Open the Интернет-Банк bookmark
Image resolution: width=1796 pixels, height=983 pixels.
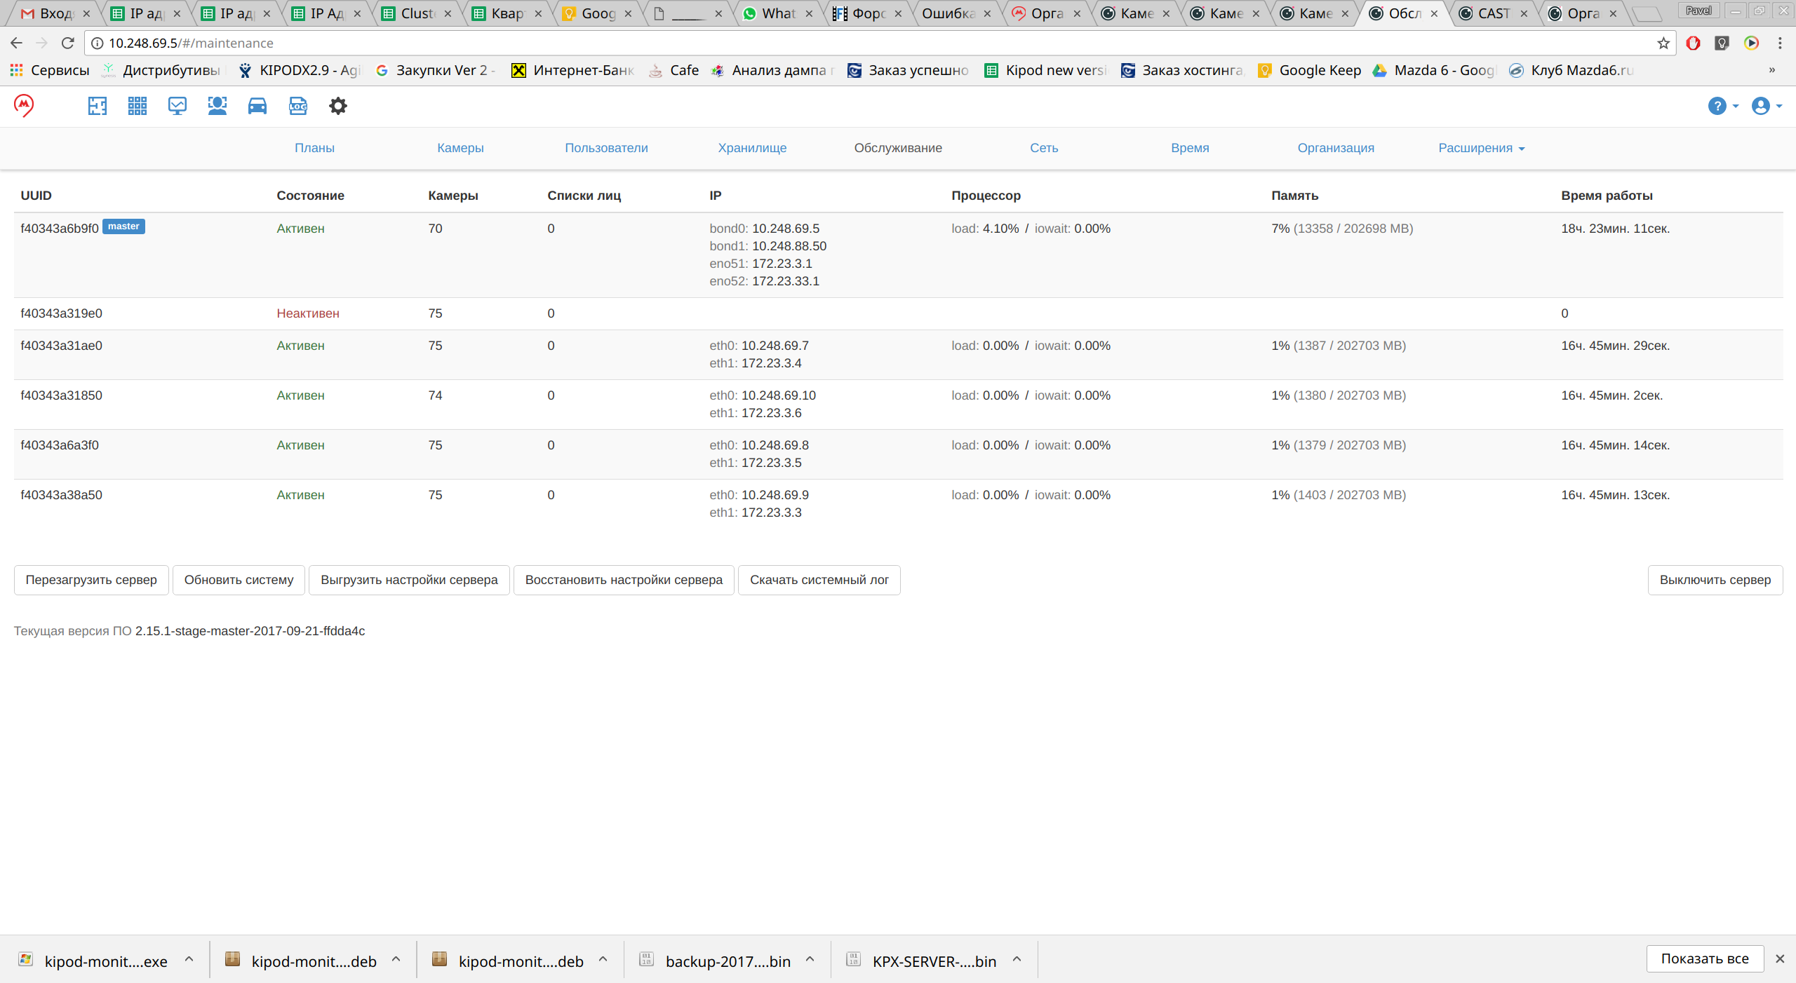(x=573, y=70)
